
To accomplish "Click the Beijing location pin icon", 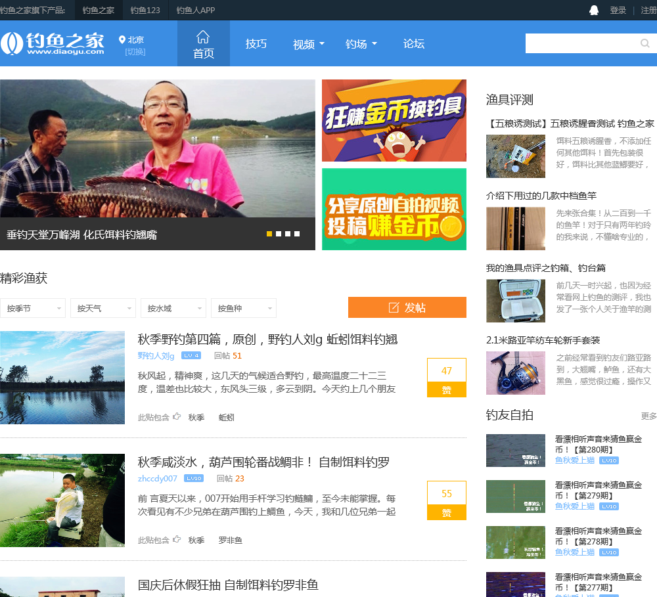I will point(122,40).
